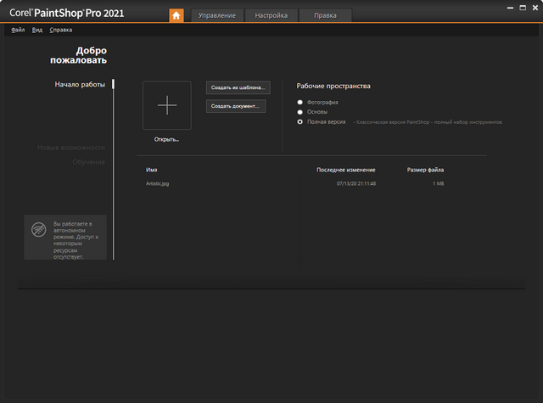Open recent file Artistic.jpg
This screenshot has height=403, width=543.
point(158,183)
